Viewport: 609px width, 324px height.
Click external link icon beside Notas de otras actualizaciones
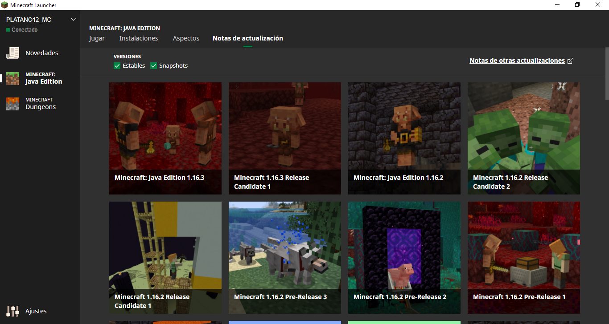pos(570,61)
